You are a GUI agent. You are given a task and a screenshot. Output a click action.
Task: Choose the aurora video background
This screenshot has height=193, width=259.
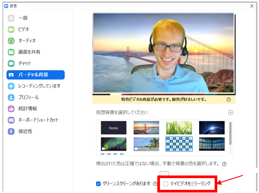(x=114, y=144)
